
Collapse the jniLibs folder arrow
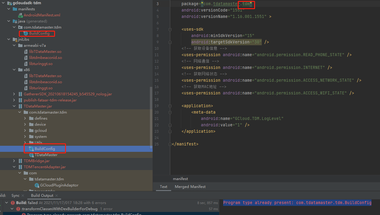9,39
